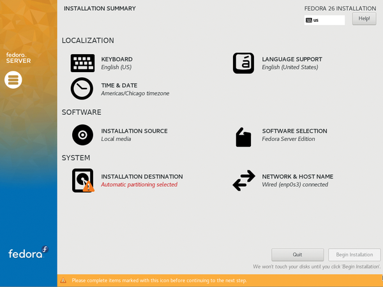Open Installation Destination via hard disk icon
The height and width of the screenshot is (287, 383).
click(83, 180)
